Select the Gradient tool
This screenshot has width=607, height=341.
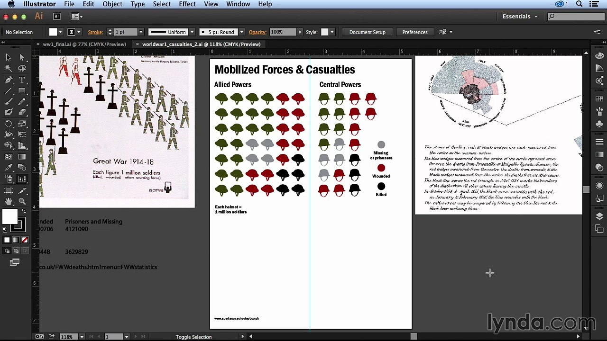[22, 156]
